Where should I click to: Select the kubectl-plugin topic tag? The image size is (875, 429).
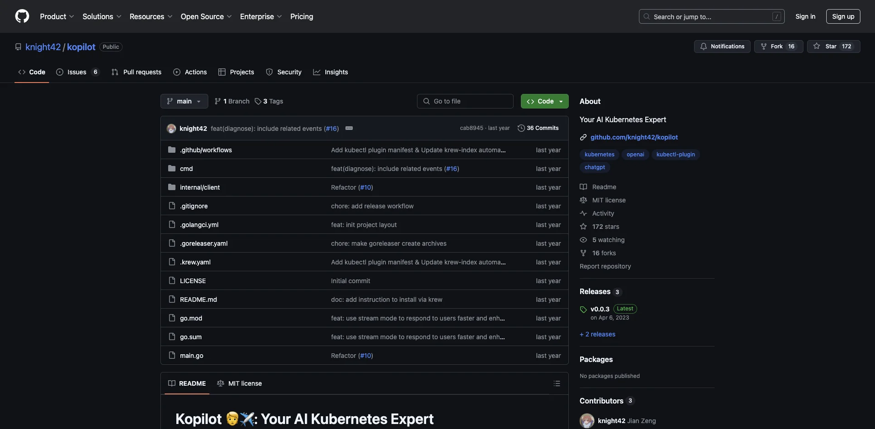pos(675,155)
